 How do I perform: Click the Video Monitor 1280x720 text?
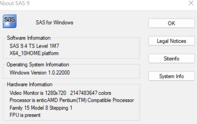pyautogui.click(x=38, y=93)
